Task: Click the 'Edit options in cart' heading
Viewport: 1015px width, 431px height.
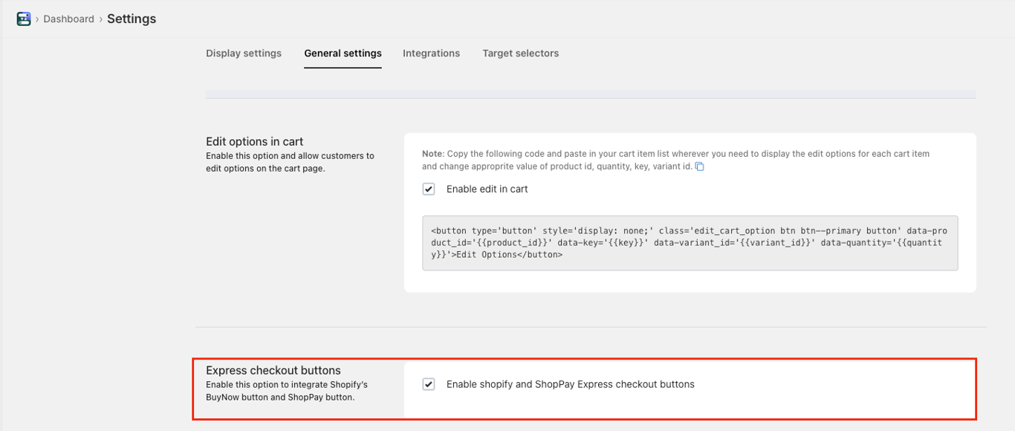Action: (x=254, y=141)
